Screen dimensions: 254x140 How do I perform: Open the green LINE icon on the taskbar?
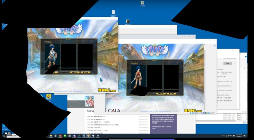[65, 136]
